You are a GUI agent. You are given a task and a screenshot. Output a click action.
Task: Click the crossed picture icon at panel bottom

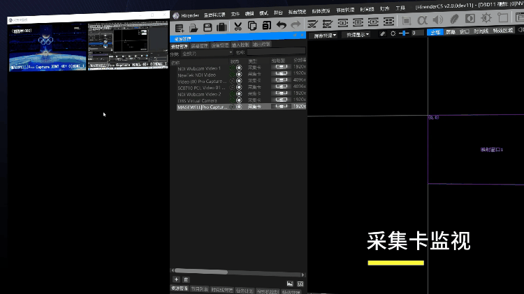[300, 284]
